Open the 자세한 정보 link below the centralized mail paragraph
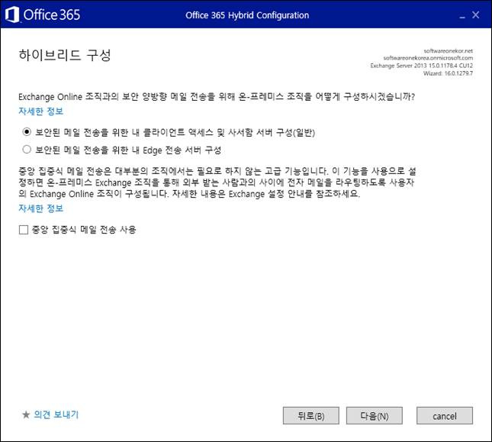This screenshot has height=442, width=492. (x=40, y=208)
